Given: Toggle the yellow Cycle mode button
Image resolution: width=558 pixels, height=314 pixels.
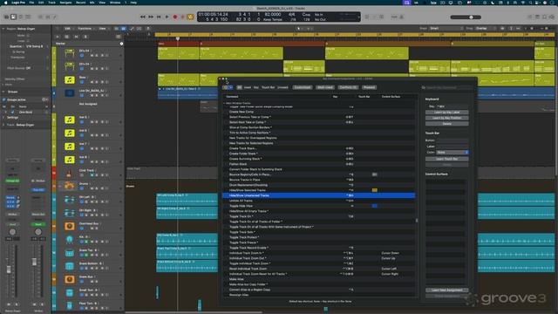Looking at the screenshot, I should coord(190,17).
